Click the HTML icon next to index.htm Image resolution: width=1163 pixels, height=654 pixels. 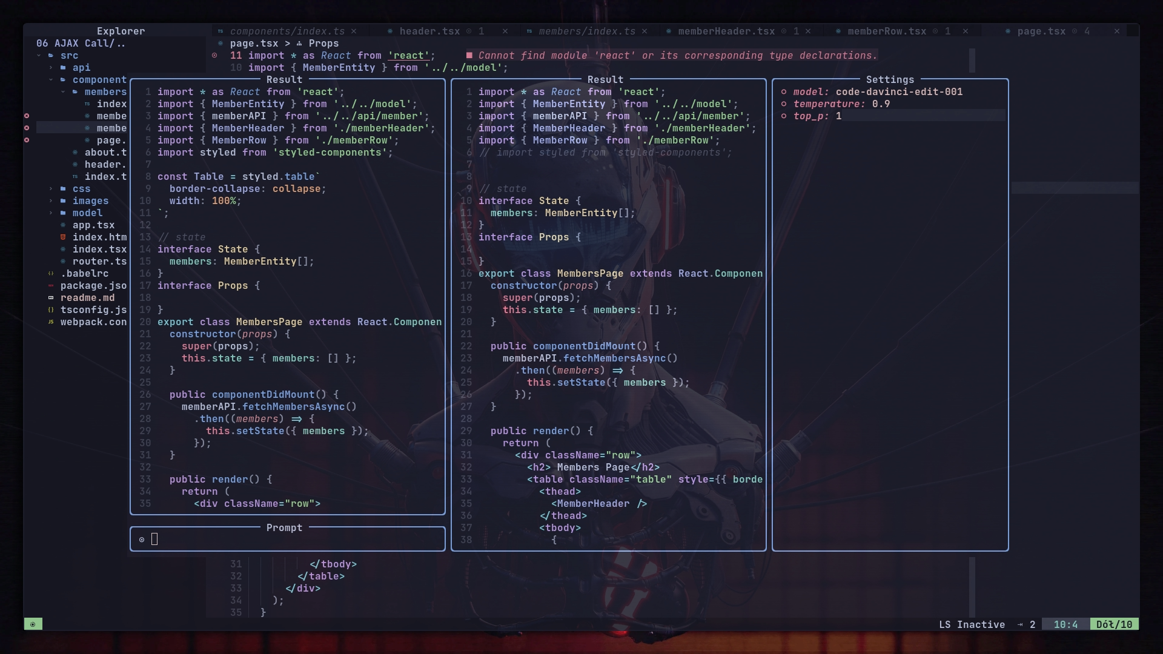(63, 237)
